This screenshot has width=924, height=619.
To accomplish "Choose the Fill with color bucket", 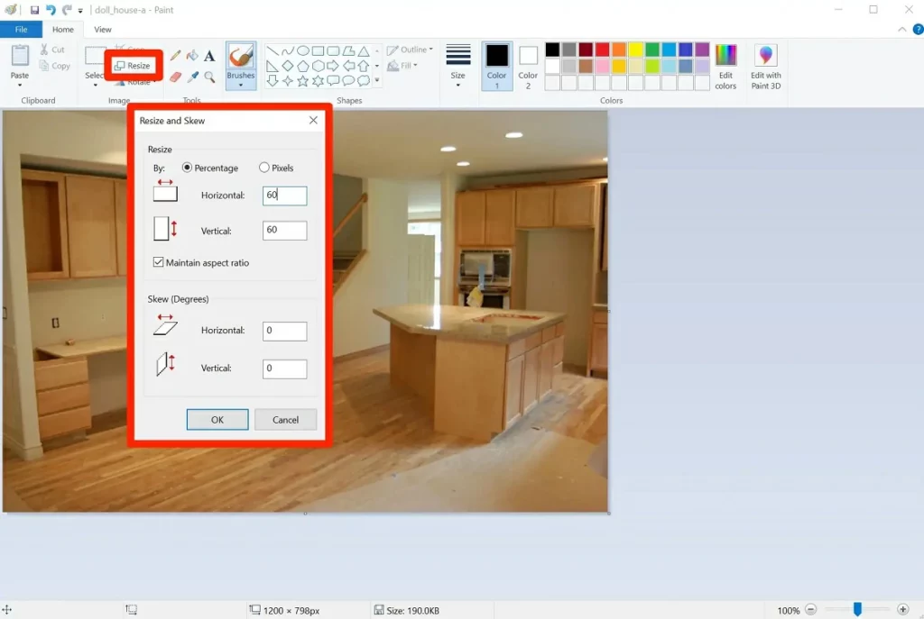I will tap(192, 56).
